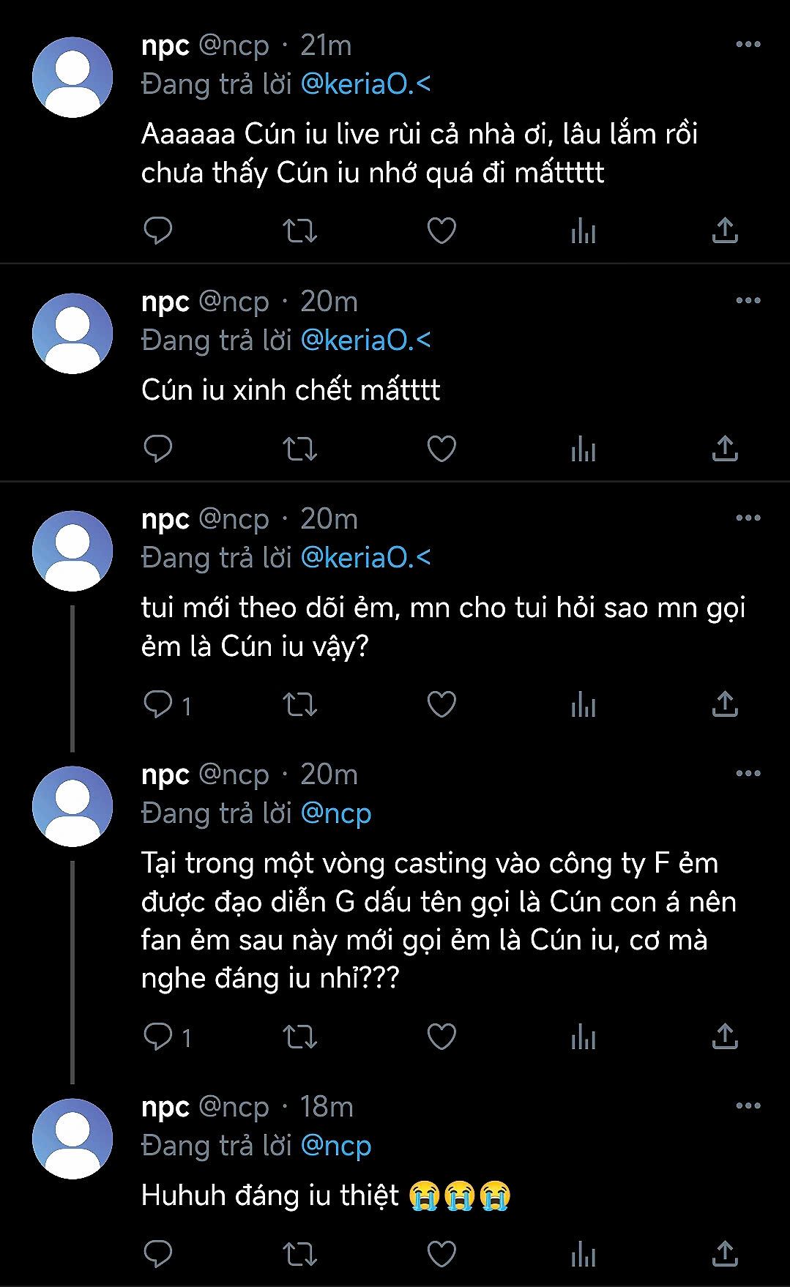Share the 'Aaaaaa Cún iu live' tweet
This screenshot has width=790, height=1287.
point(724,231)
